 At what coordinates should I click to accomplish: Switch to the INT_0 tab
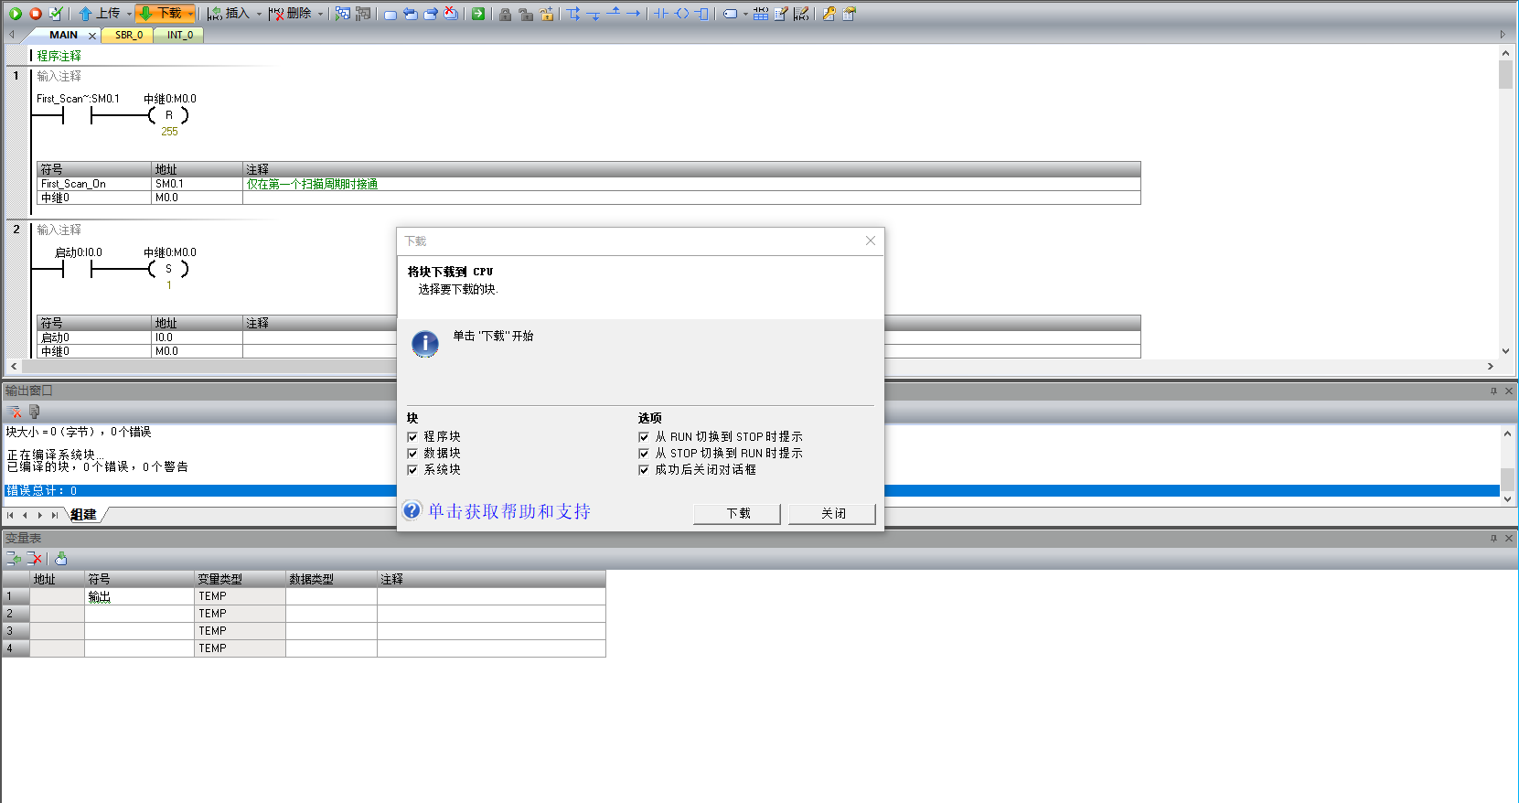(x=180, y=35)
